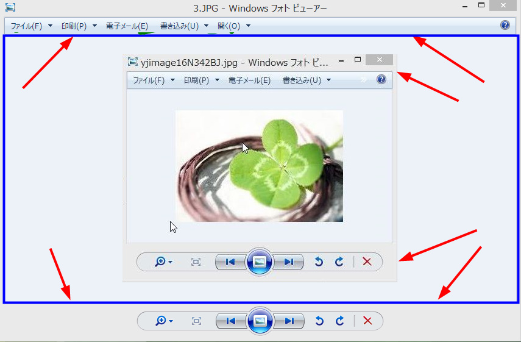Expand 印刷(P) in the yjimage16N342BJ.jpg window
The width and height of the screenshot is (521, 342).
(201, 80)
